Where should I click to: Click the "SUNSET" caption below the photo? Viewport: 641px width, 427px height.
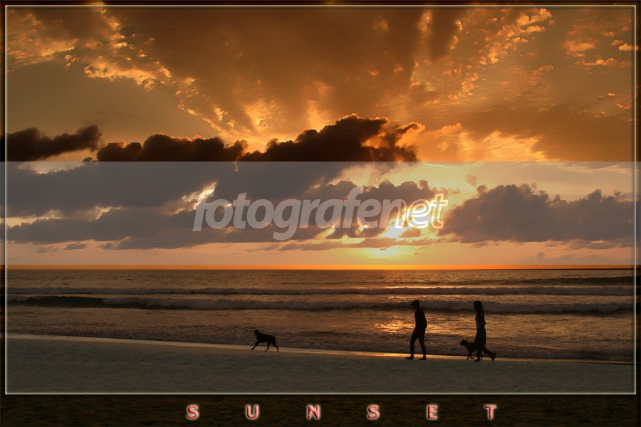(x=342, y=412)
